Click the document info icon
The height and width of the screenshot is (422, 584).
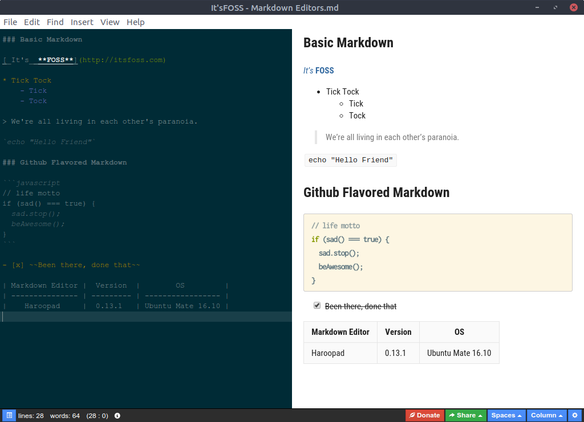pyautogui.click(x=117, y=415)
